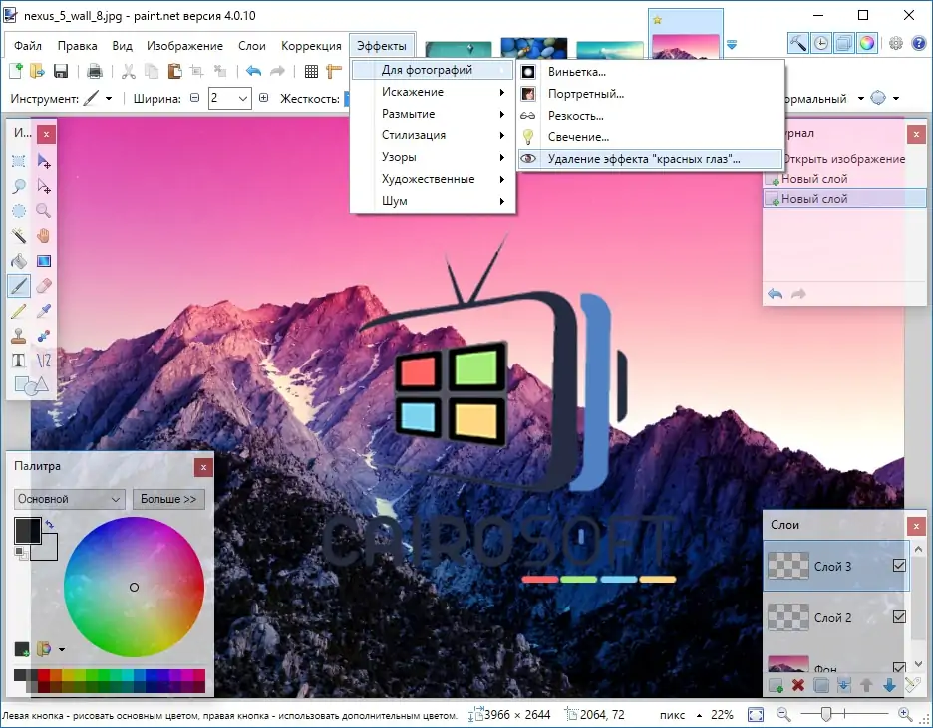Expand the Стилизация submenu
The width and height of the screenshot is (933, 728).
(433, 135)
